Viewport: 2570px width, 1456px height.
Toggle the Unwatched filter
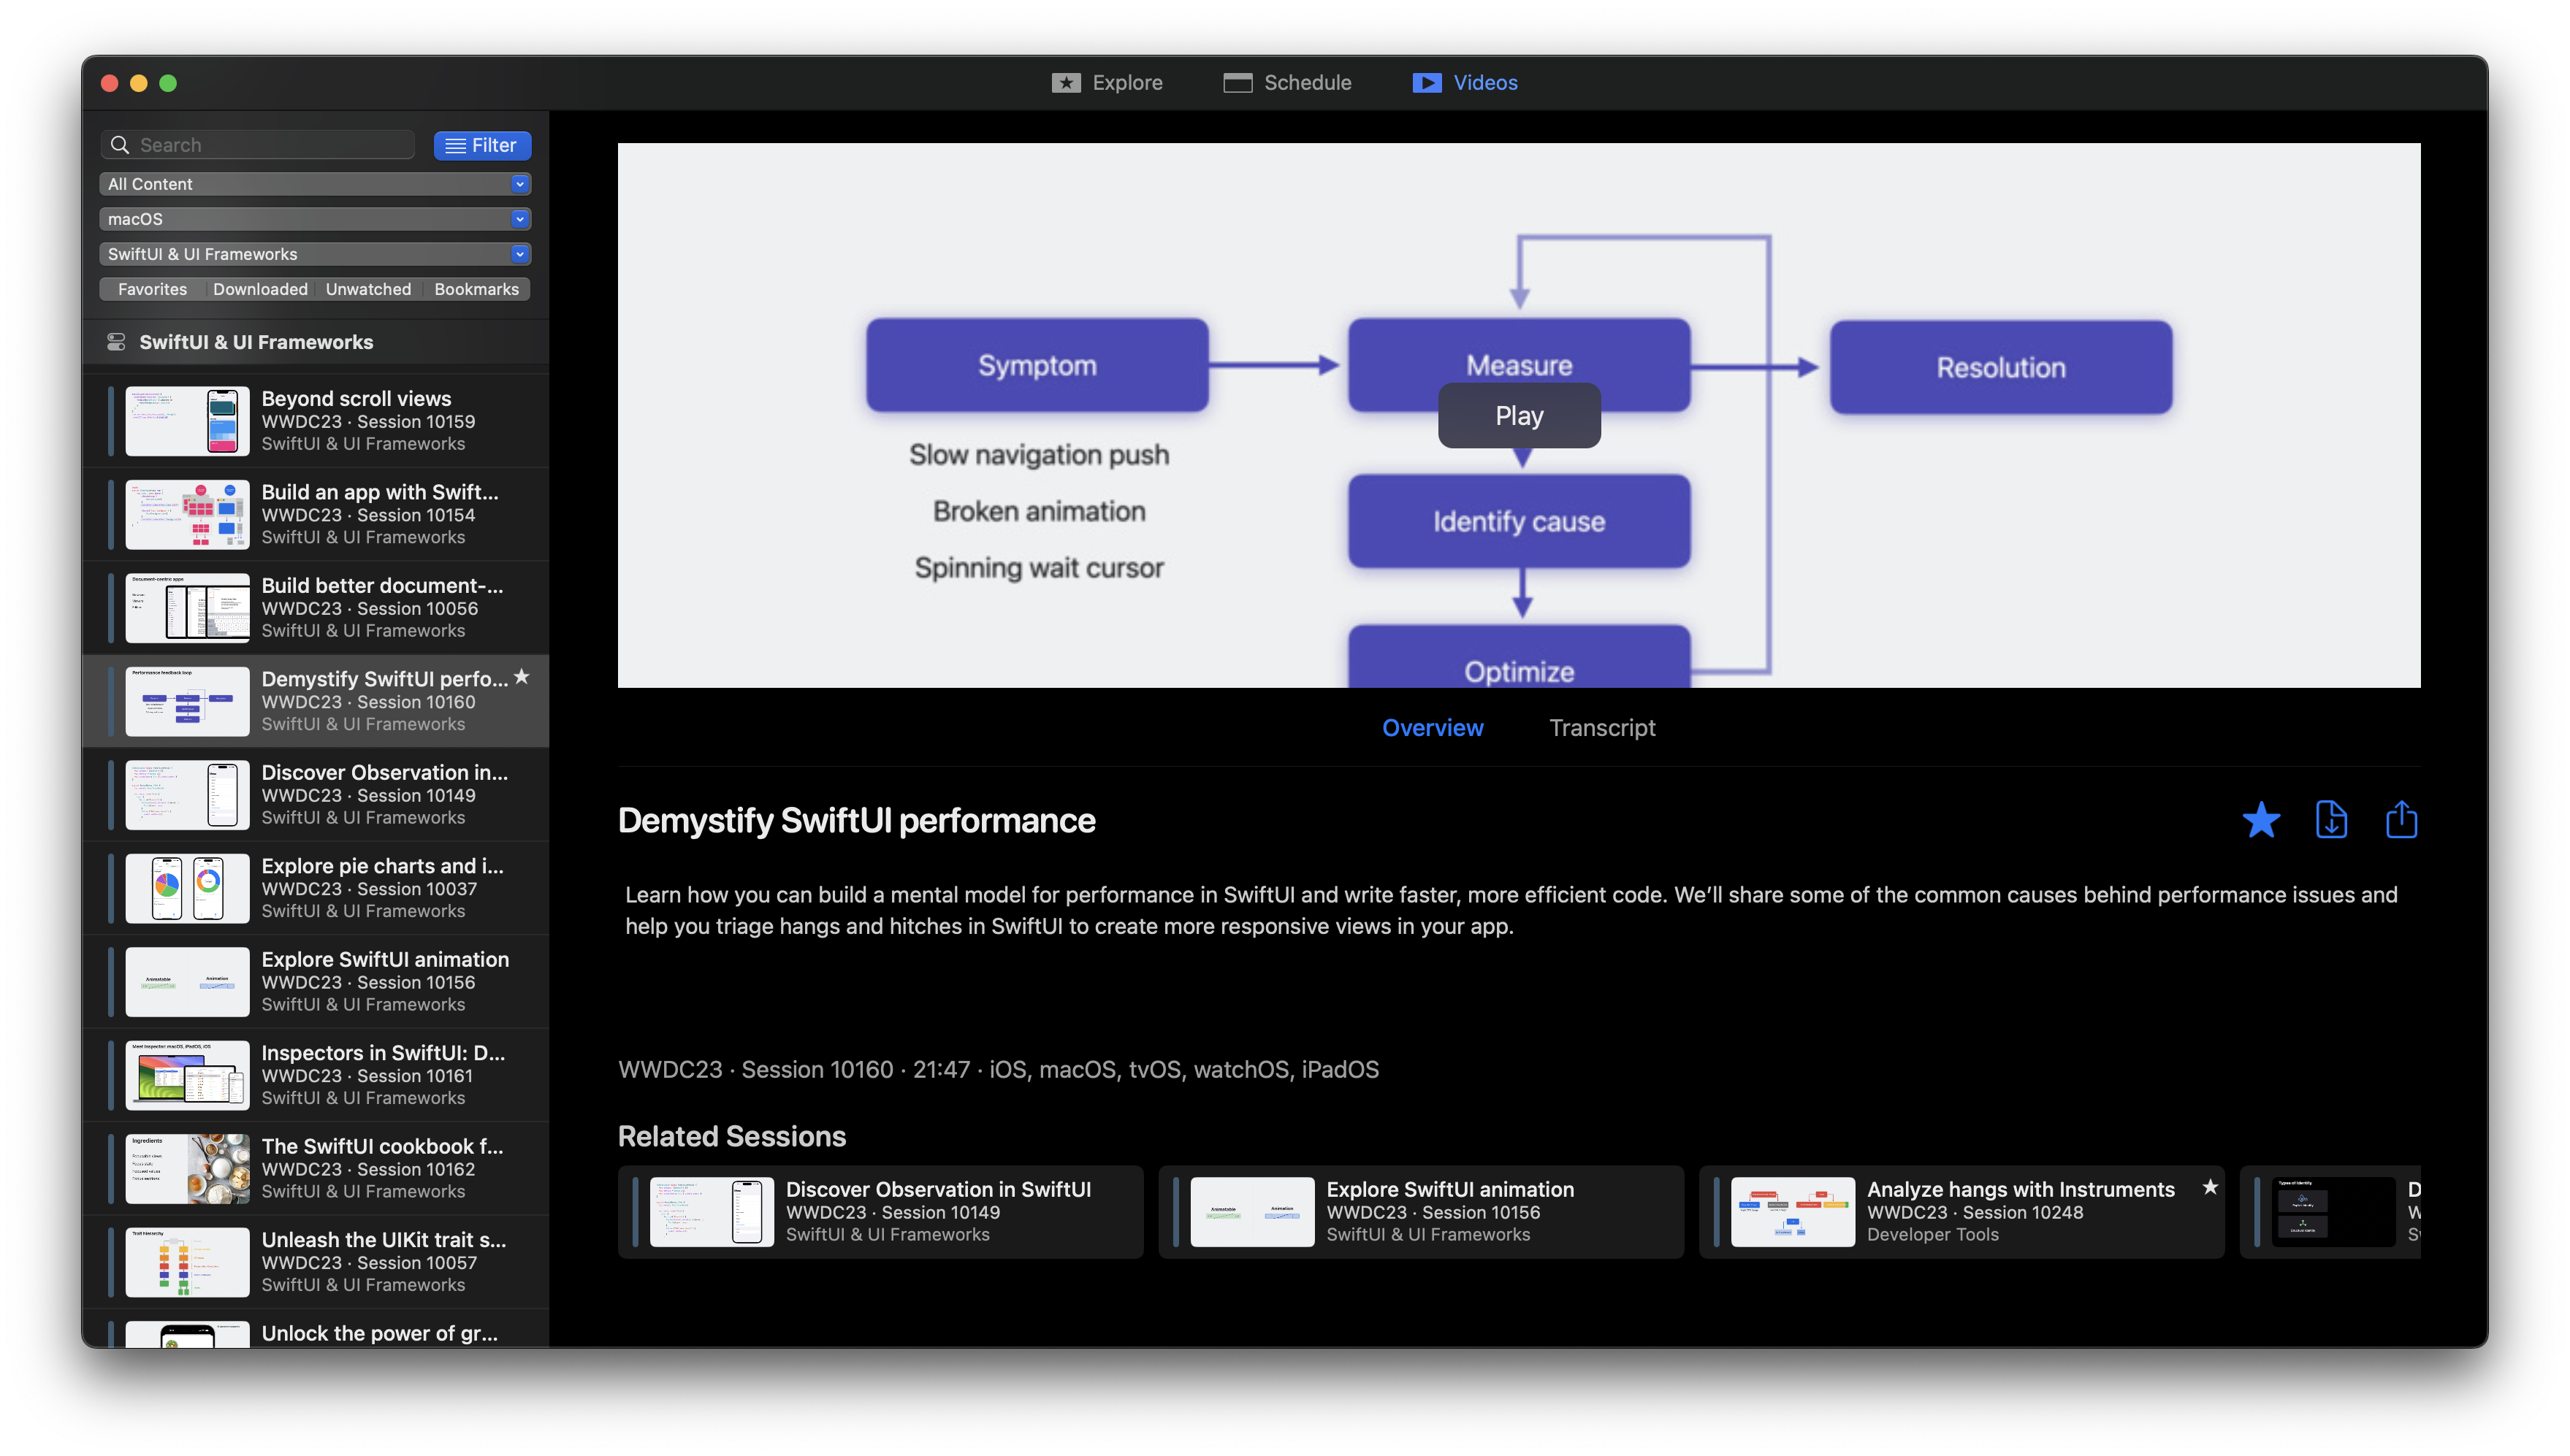click(x=368, y=289)
